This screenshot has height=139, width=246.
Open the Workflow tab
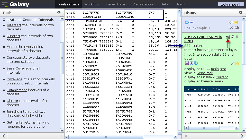92,4
